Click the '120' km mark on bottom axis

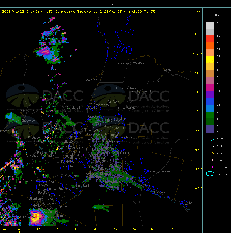(x=172, y=229)
